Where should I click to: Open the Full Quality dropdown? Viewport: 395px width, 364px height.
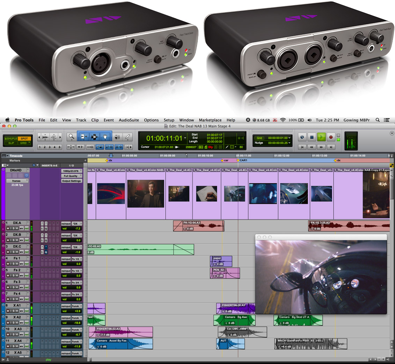[x=72, y=176]
